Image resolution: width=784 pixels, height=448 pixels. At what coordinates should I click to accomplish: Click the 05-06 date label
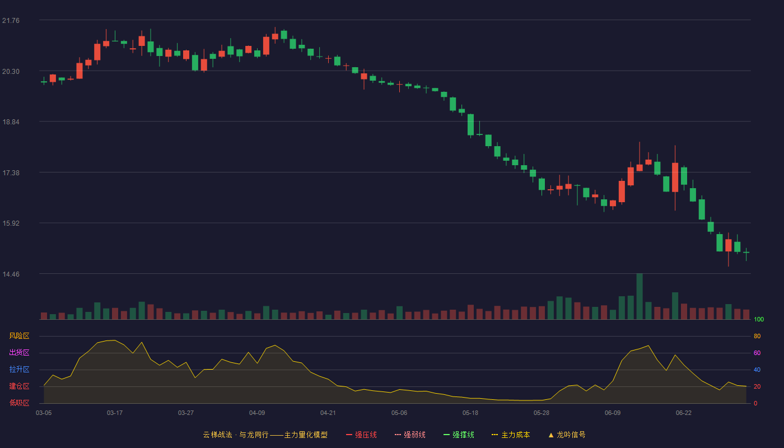pyautogui.click(x=399, y=413)
